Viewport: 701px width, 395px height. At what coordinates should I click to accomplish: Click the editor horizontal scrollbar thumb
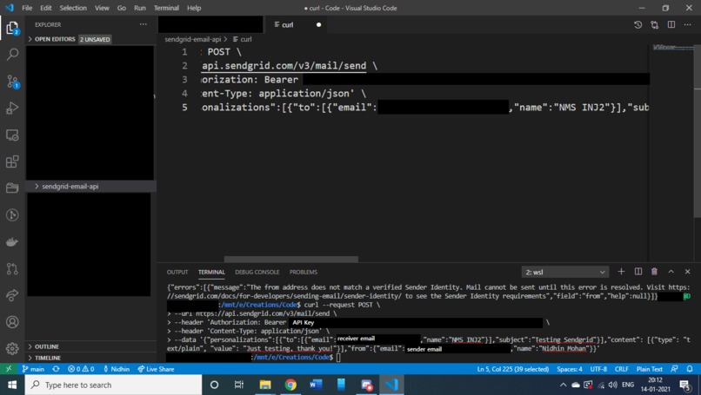(291, 259)
